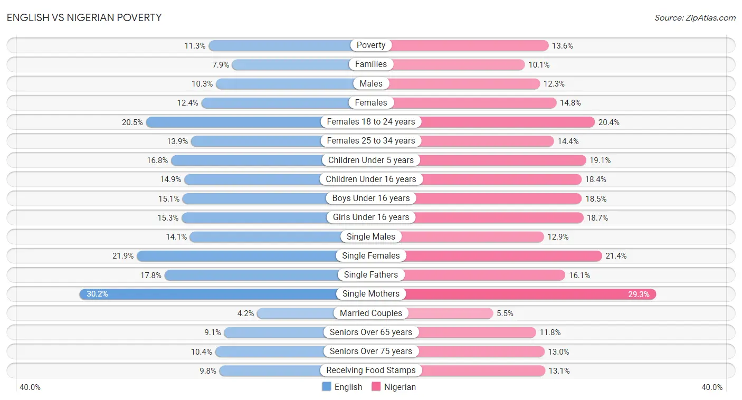Click the English blue legend swatch
742x400 pixels.
[327, 387]
